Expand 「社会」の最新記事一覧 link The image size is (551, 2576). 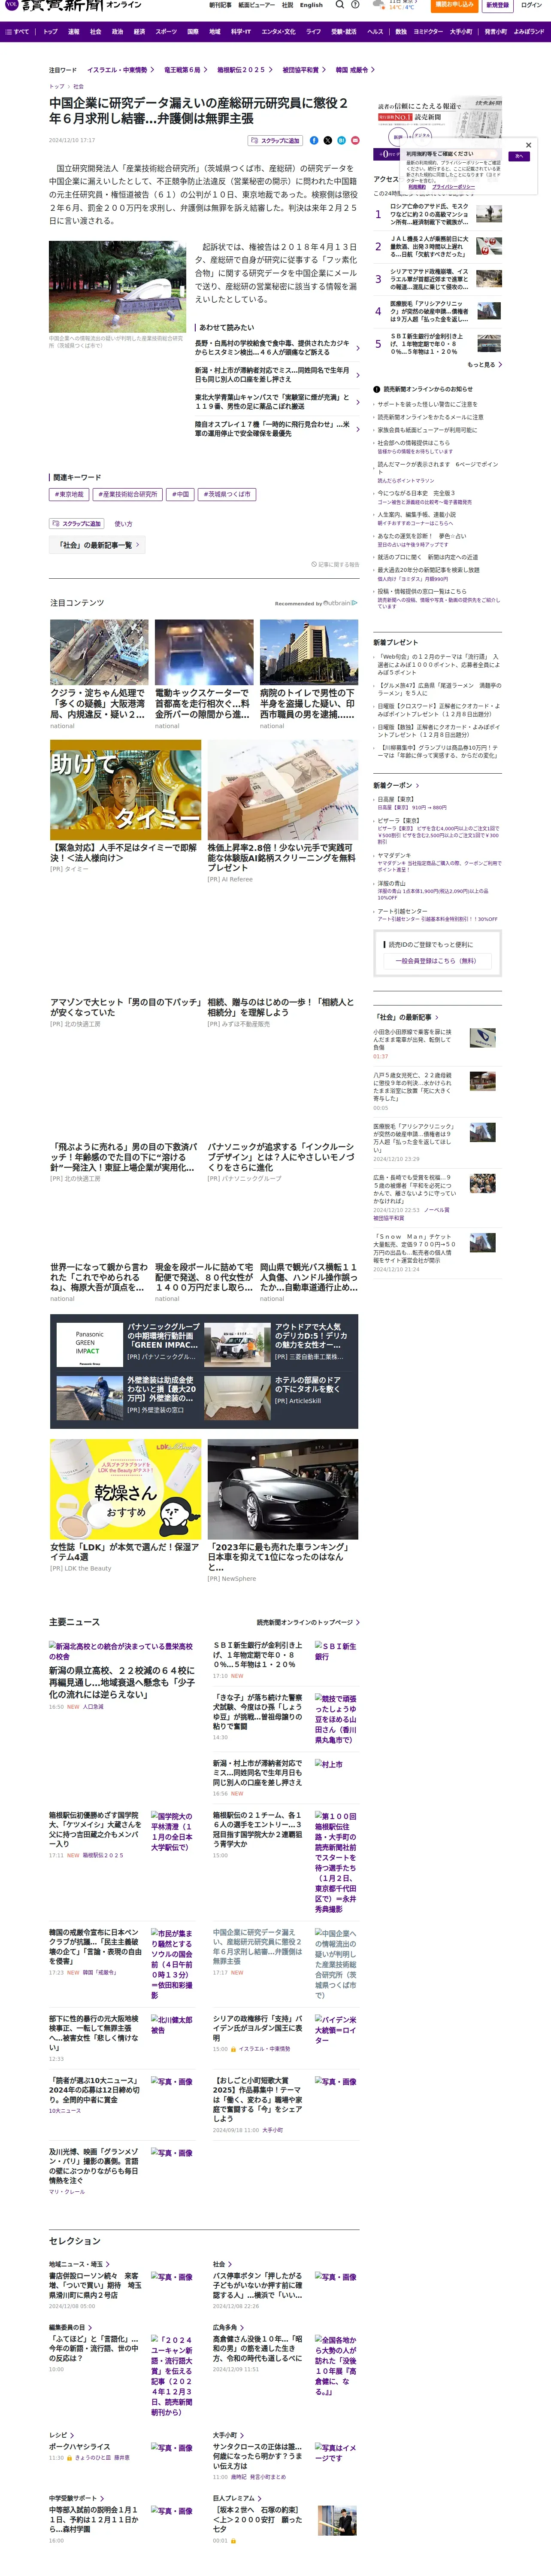click(x=98, y=545)
